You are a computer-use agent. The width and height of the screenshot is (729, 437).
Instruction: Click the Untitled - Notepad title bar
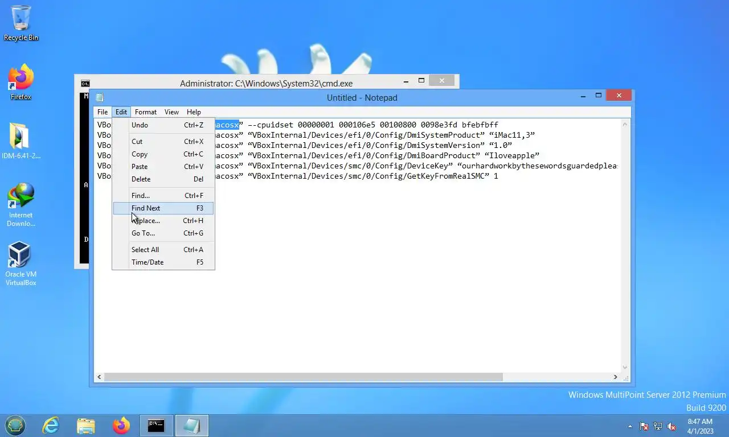(362, 98)
